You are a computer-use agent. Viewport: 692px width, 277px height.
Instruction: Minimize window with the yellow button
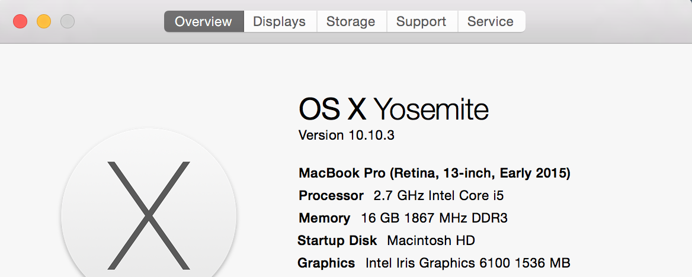(x=44, y=22)
